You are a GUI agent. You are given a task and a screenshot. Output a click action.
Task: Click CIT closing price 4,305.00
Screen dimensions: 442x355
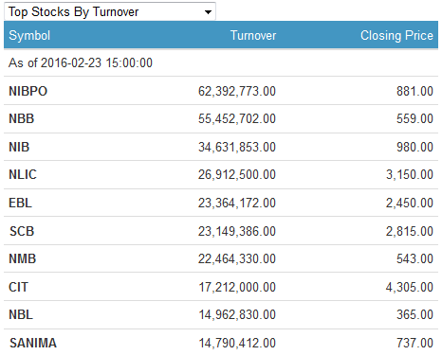point(410,287)
